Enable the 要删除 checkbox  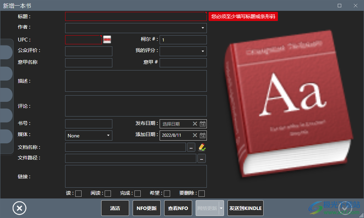[x=201, y=193]
